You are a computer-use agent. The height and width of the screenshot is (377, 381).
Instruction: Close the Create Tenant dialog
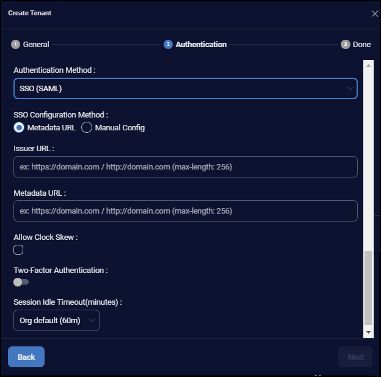[x=375, y=13]
